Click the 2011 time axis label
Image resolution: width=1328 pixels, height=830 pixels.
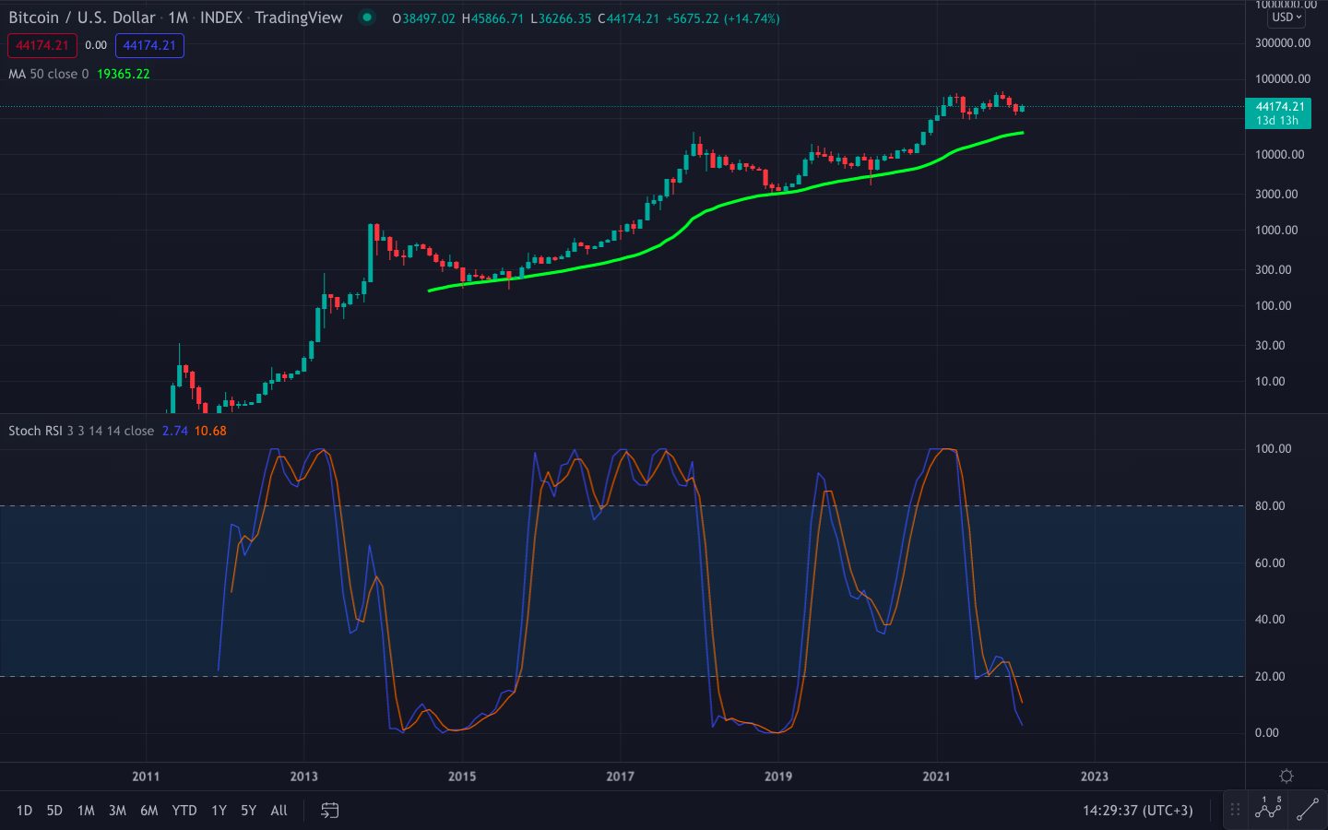(146, 777)
